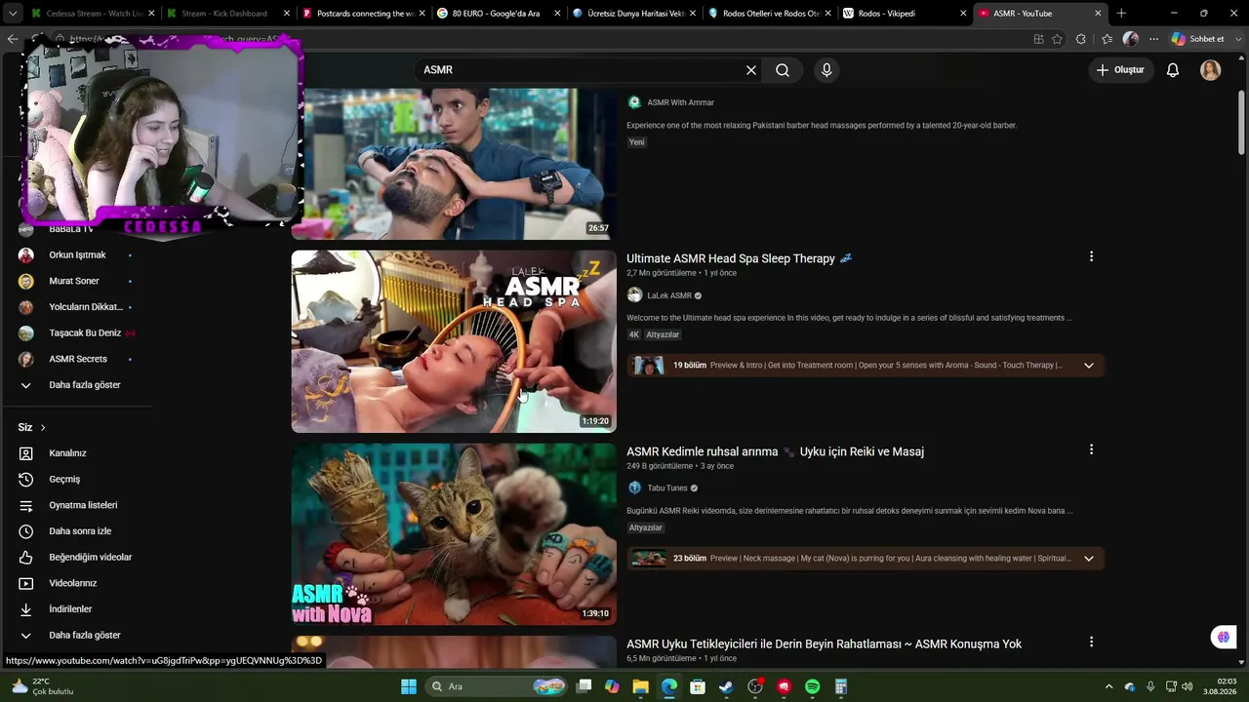Open browser Settings and more (three dots)
This screenshot has width=1249, height=702.
point(1153,39)
